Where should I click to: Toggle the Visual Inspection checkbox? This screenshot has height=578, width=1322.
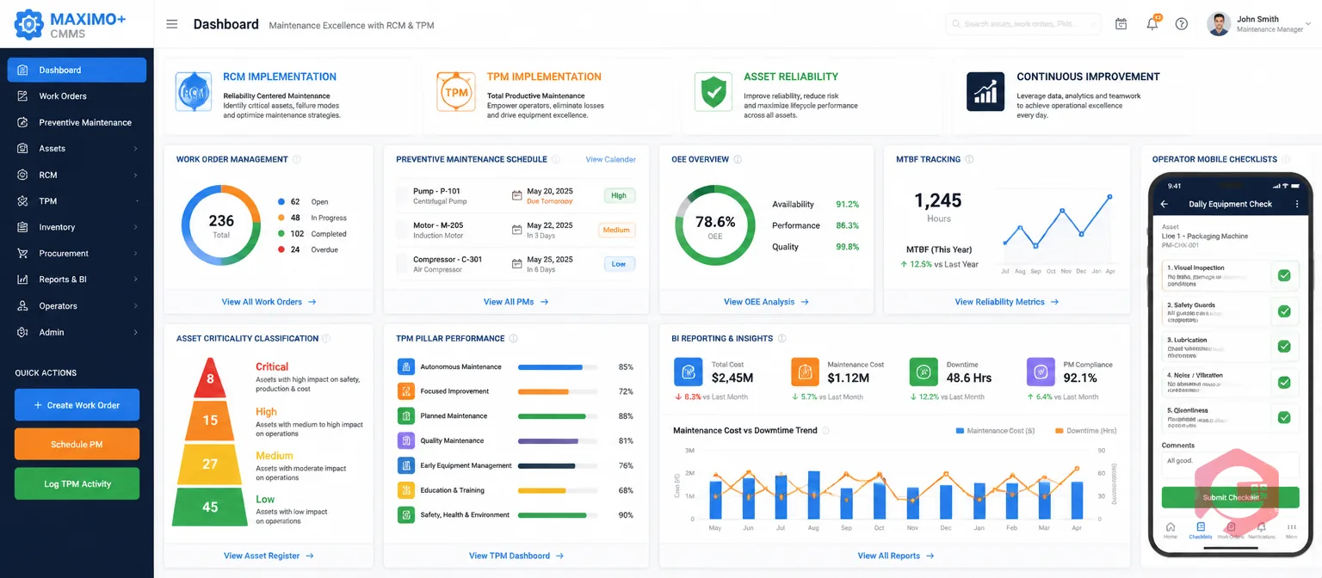tap(1284, 275)
